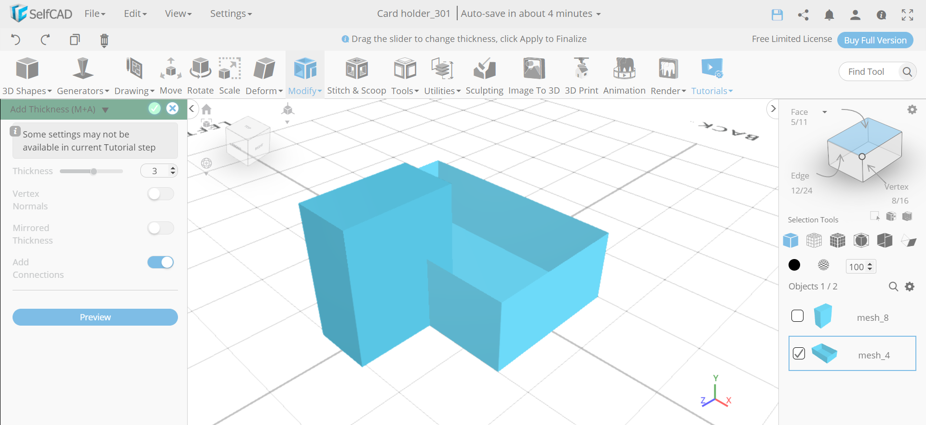Uncheck the mesh_4 object checkbox
This screenshot has height=425, width=926.
799,354
